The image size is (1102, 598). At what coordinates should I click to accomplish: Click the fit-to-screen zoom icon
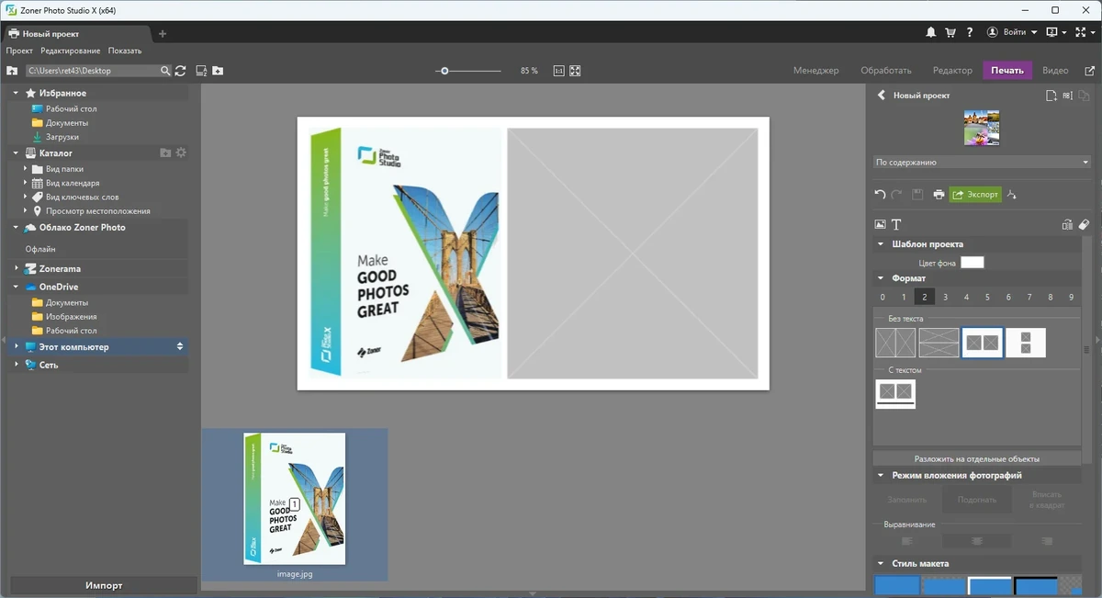click(575, 71)
